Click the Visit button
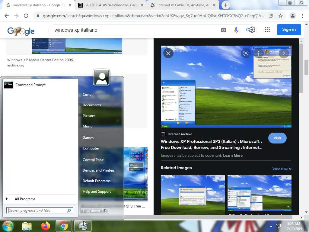Viewport: 309px width, 232px height. pyautogui.click(x=277, y=138)
